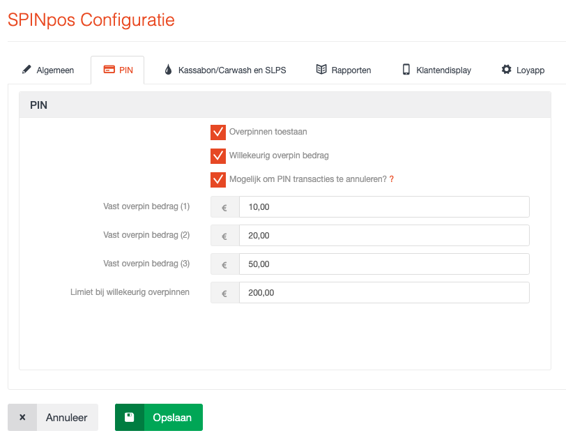Save settings with Opslaan button
Screen dimensions: 566x440
point(159,417)
